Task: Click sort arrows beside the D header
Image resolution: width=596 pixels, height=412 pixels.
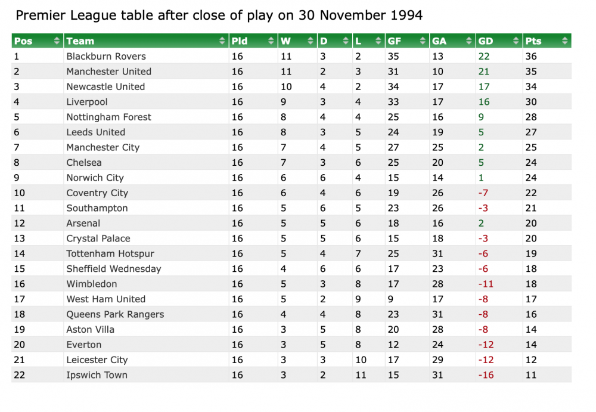Action: [x=346, y=41]
